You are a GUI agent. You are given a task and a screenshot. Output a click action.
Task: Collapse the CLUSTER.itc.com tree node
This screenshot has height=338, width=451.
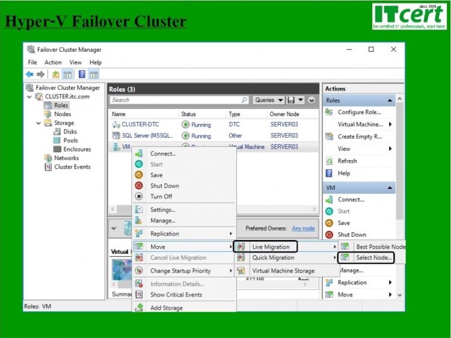pos(29,97)
